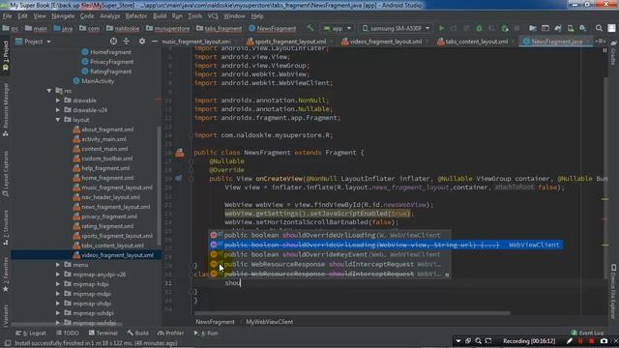
Task: Open the Navigate menu
Action: point(63,16)
